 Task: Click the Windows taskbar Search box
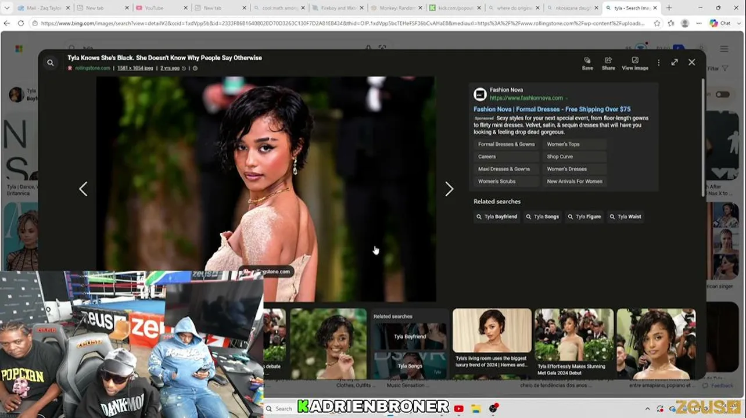(281, 409)
